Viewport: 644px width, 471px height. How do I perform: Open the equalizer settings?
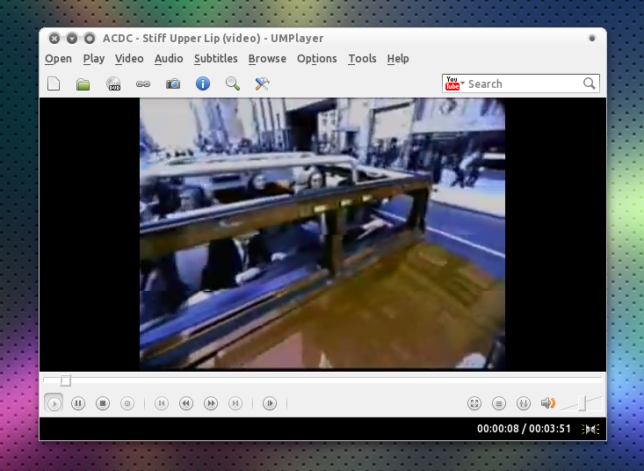(x=524, y=403)
